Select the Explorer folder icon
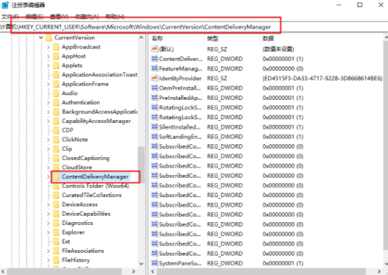388x275 pixels. click(x=56, y=232)
